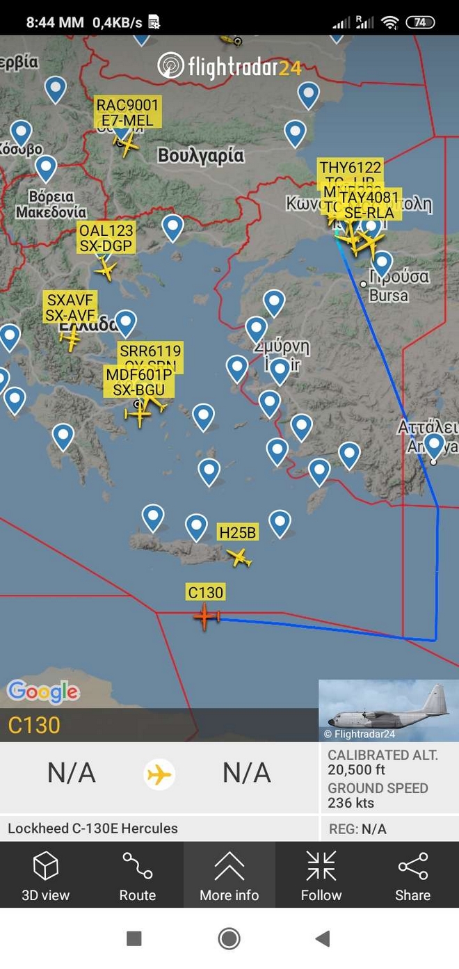The image size is (459, 969).
Task: Expand More info panel
Action: point(229,874)
